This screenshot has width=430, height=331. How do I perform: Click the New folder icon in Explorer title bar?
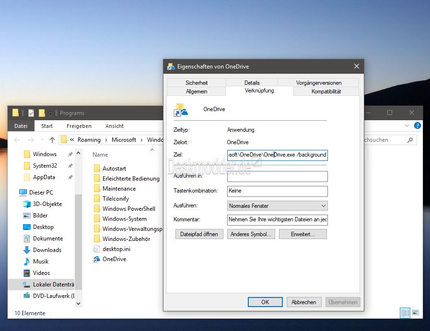click(42, 113)
